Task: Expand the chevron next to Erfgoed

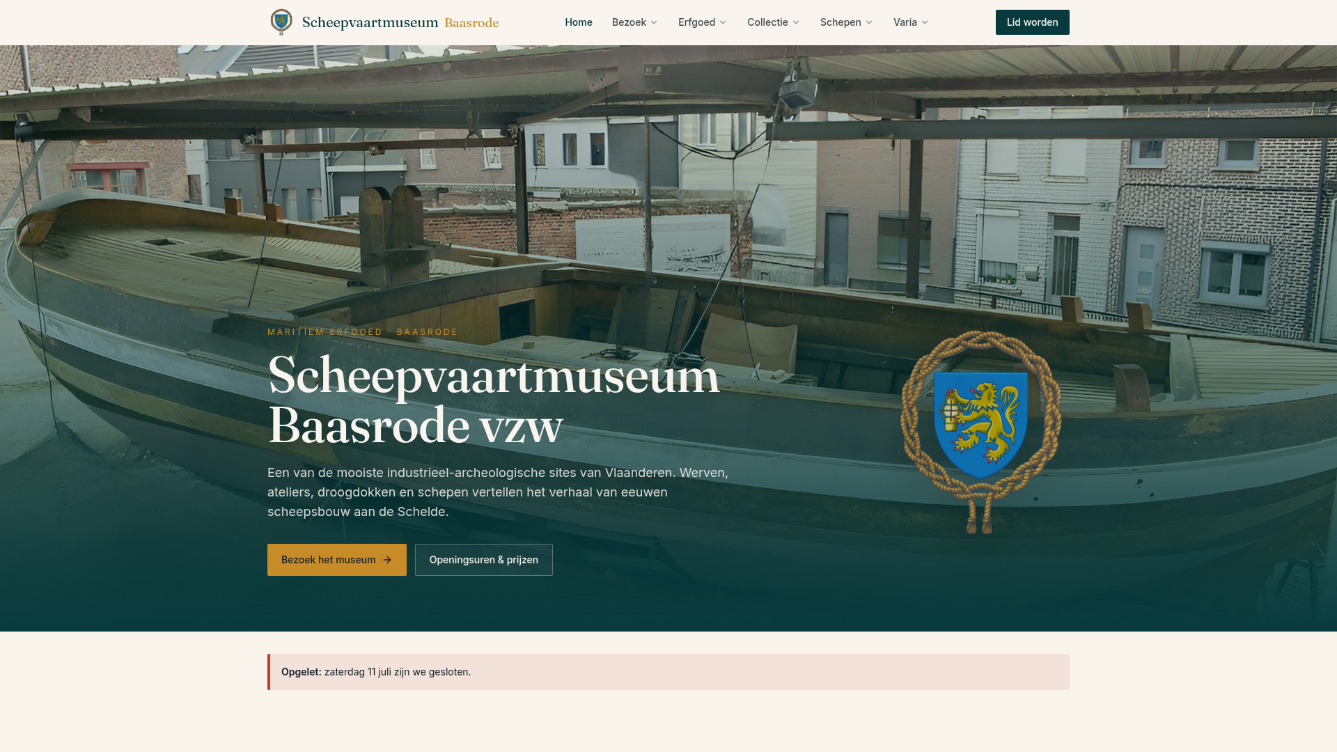Action: (x=723, y=22)
